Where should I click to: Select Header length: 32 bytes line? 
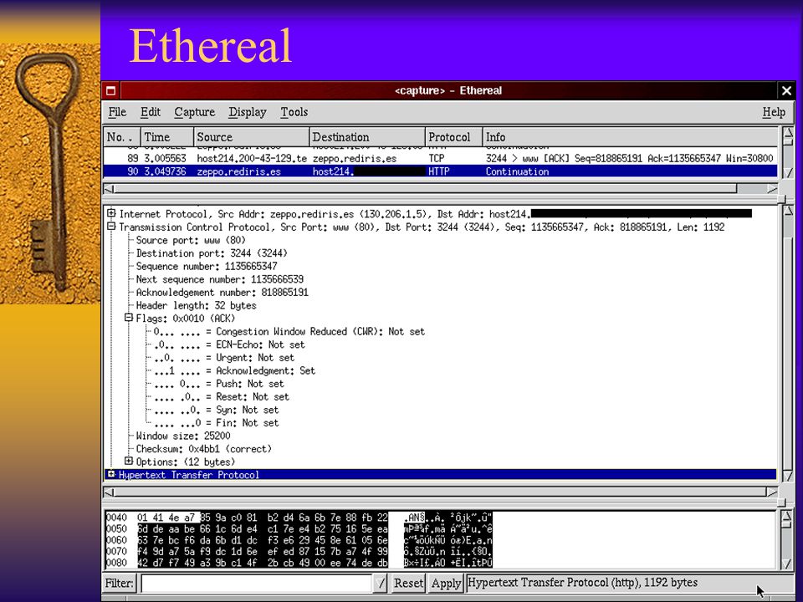pyautogui.click(x=196, y=306)
